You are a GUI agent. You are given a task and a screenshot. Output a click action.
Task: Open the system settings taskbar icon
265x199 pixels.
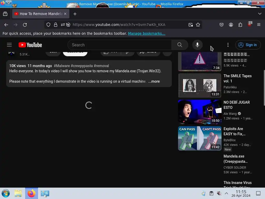tap(45, 193)
